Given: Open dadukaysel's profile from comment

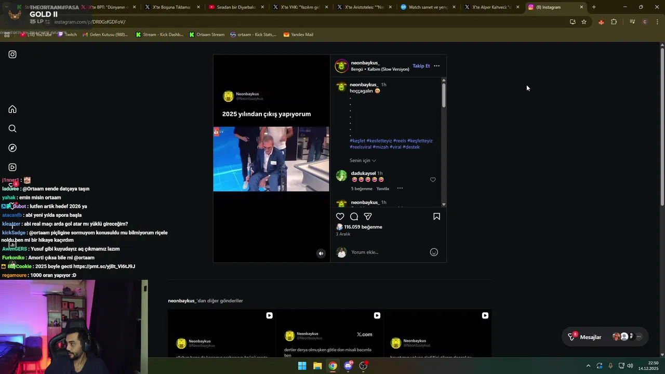Looking at the screenshot, I should point(363,173).
